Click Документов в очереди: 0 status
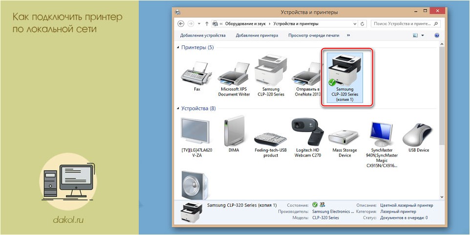470x235 pixels. pos(404,217)
